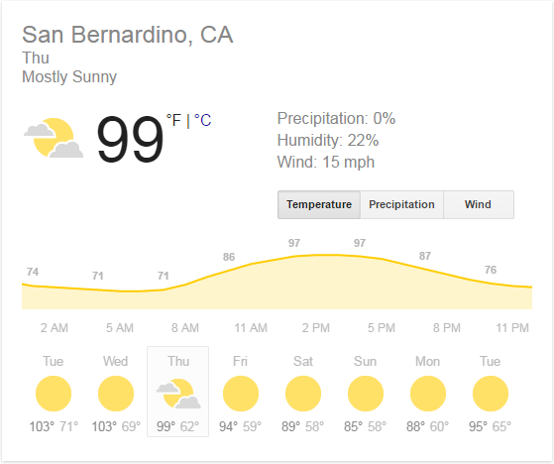Select Friday's sunny forecast icon
Image resolution: width=554 pixels, height=464 pixels.
241,394
